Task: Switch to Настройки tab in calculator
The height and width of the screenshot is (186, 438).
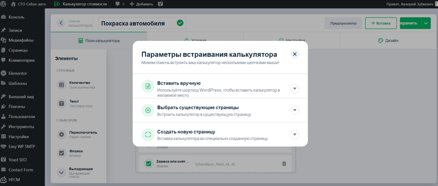Action: coord(292,41)
